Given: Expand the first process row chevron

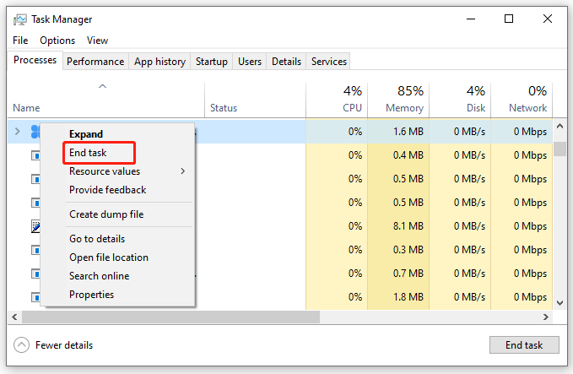Looking at the screenshot, I should (17, 131).
